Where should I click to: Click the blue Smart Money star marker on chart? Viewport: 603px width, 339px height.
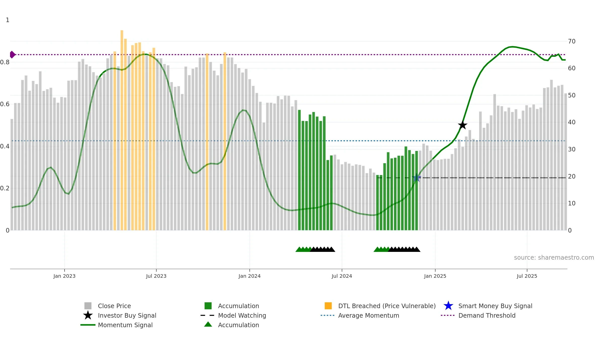point(417,178)
